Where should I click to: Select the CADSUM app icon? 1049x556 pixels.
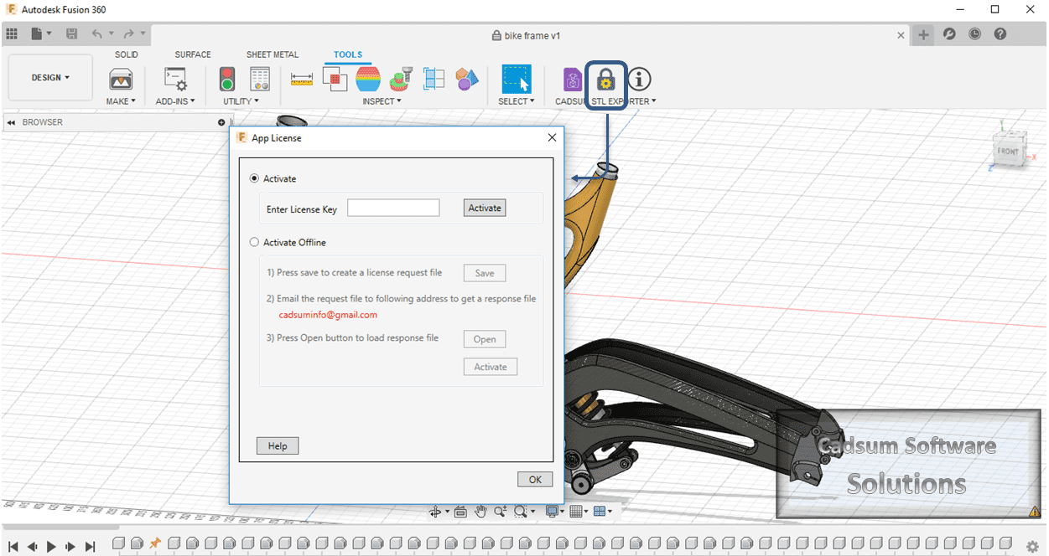pyautogui.click(x=571, y=80)
